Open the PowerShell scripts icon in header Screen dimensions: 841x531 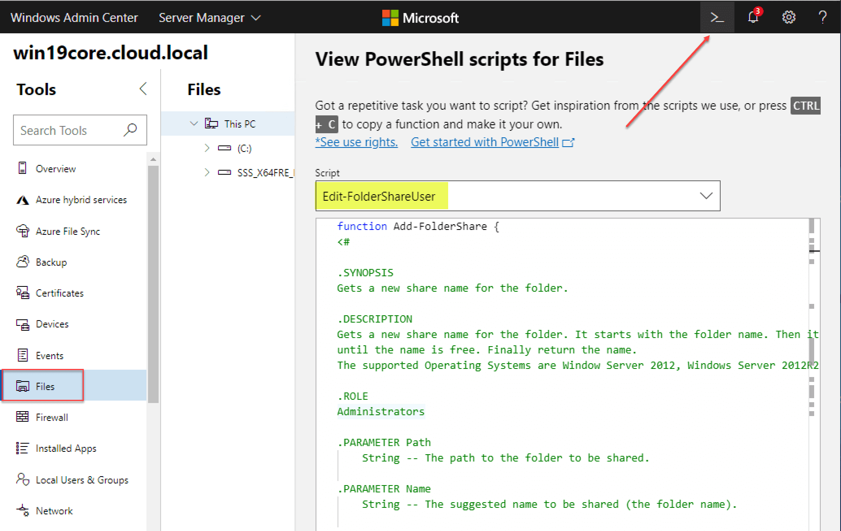(x=717, y=17)
